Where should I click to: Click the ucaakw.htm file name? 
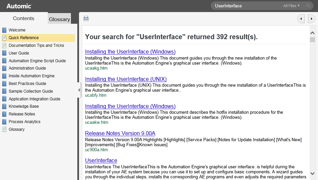point(96,122)
